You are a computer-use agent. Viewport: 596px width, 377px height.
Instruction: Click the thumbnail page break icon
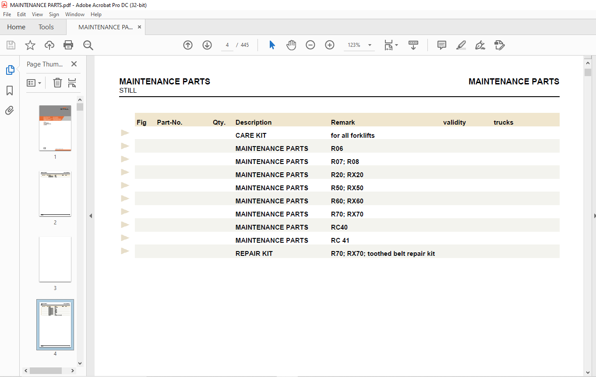pos(72,83)
